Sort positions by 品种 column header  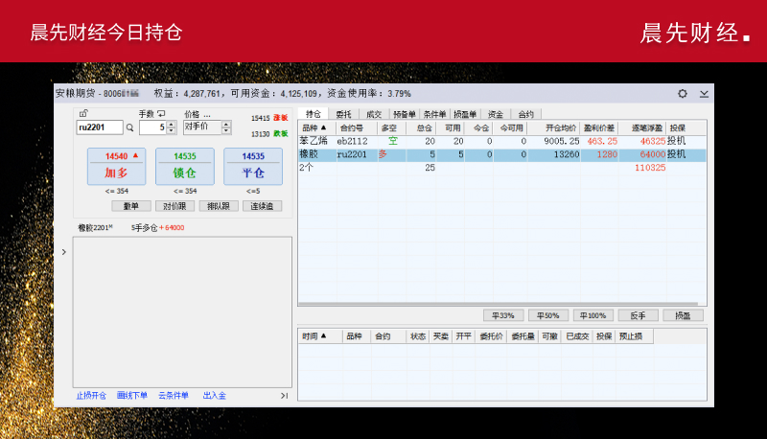pyautogui.click(x=314, y=127)
